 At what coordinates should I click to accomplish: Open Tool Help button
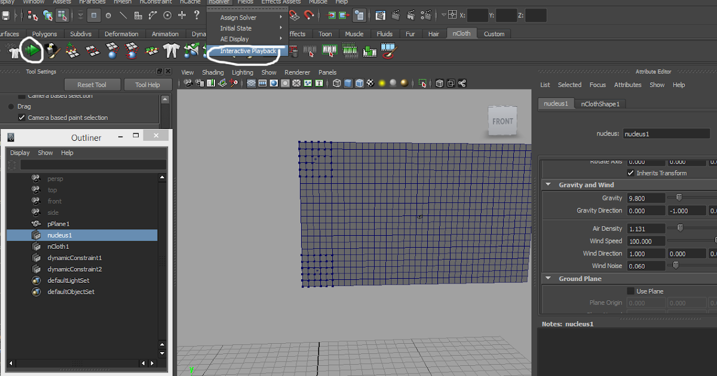tap(147, 85)
